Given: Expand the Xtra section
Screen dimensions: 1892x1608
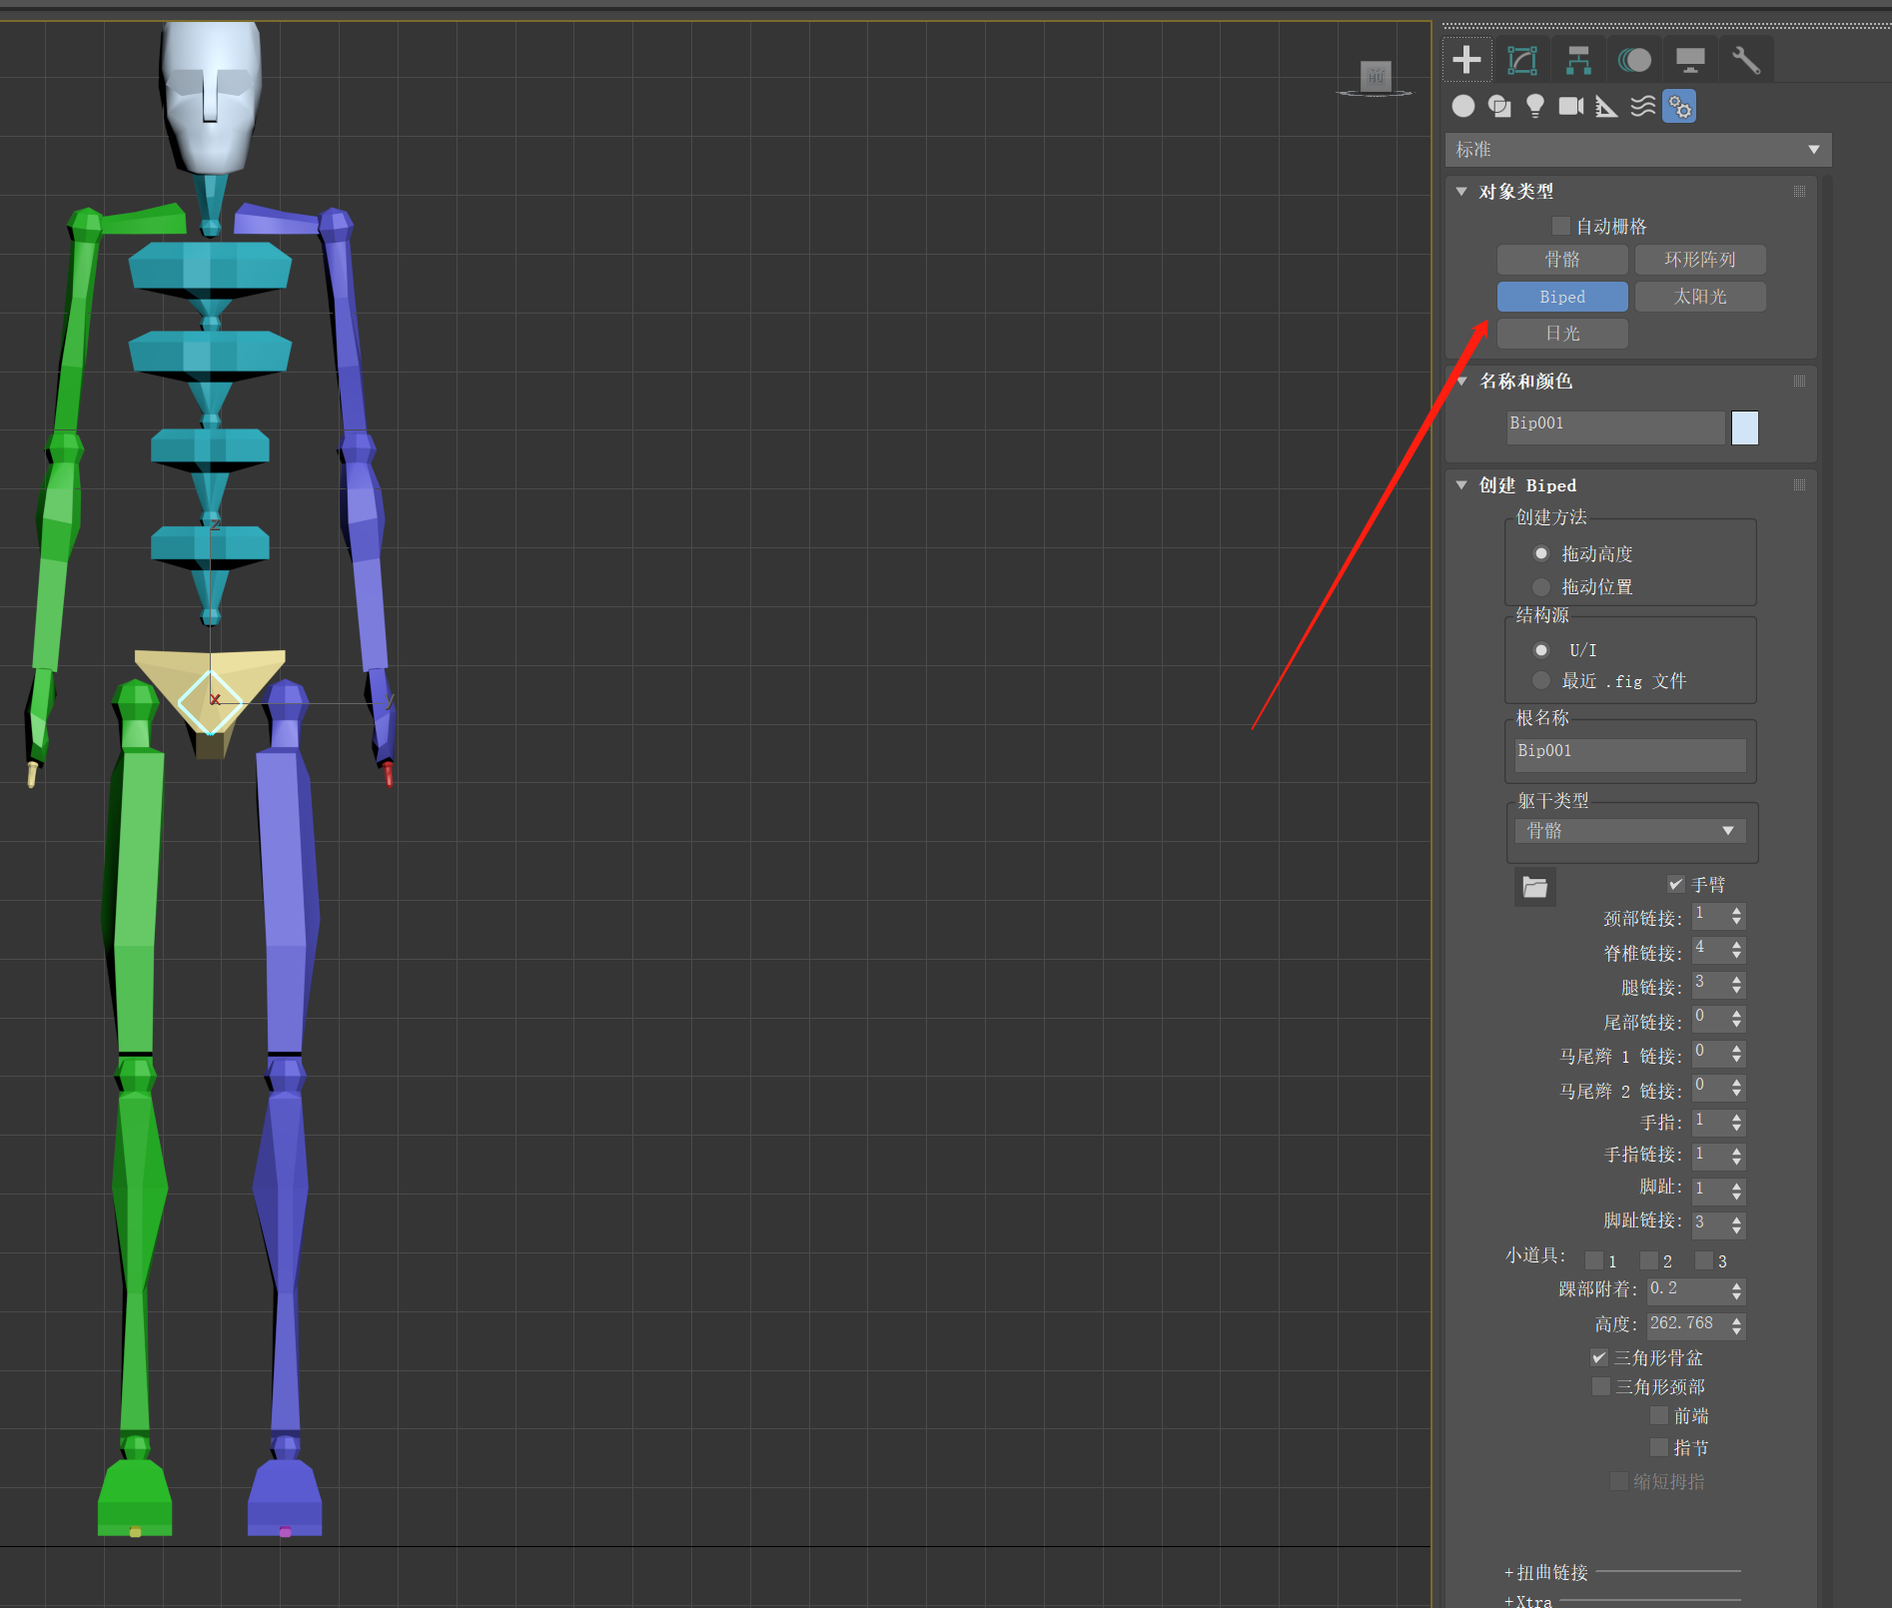Looking at the screenshot, I should click(1528, 1601).
